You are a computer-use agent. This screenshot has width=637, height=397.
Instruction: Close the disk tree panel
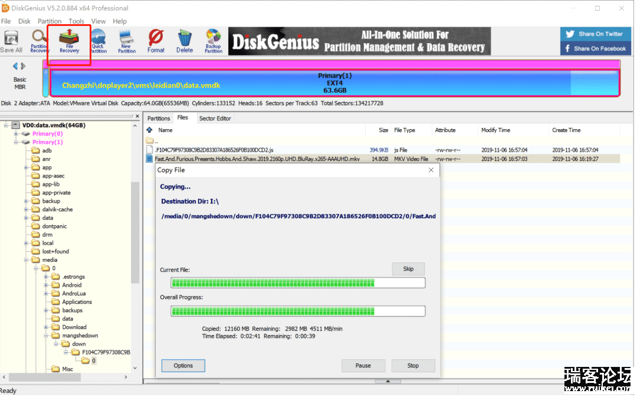pos(137,116)
